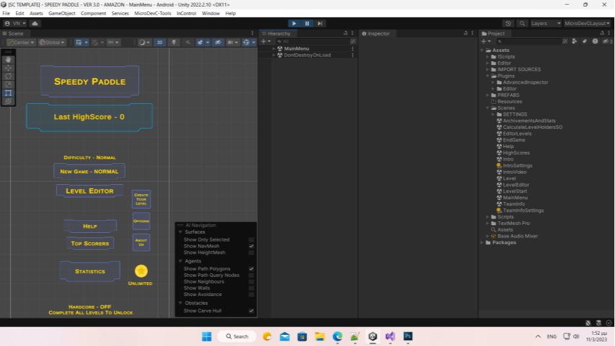Toggle 2D view mode in Scene
This screenshot has width=615, height=346.
pyautogui.click(x=159, y=42)
